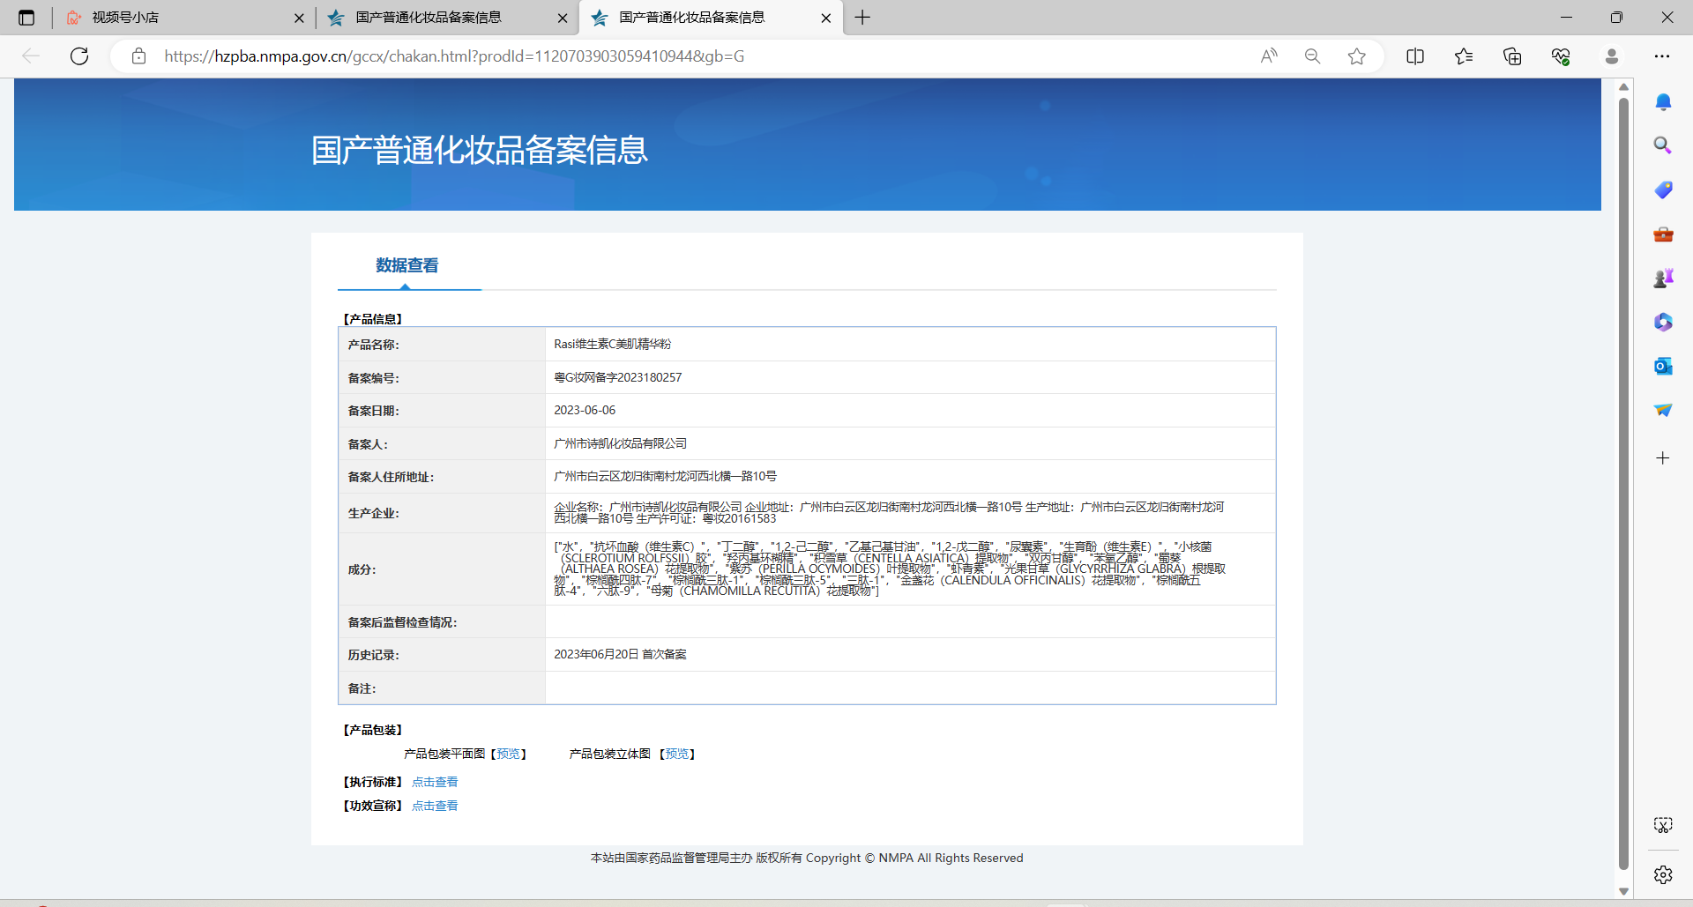
Task: Click the sidebar notification bell icon
Action: coord(1663,102)
